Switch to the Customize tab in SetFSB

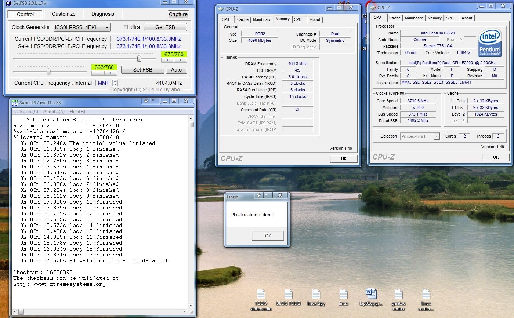[64, 14]
